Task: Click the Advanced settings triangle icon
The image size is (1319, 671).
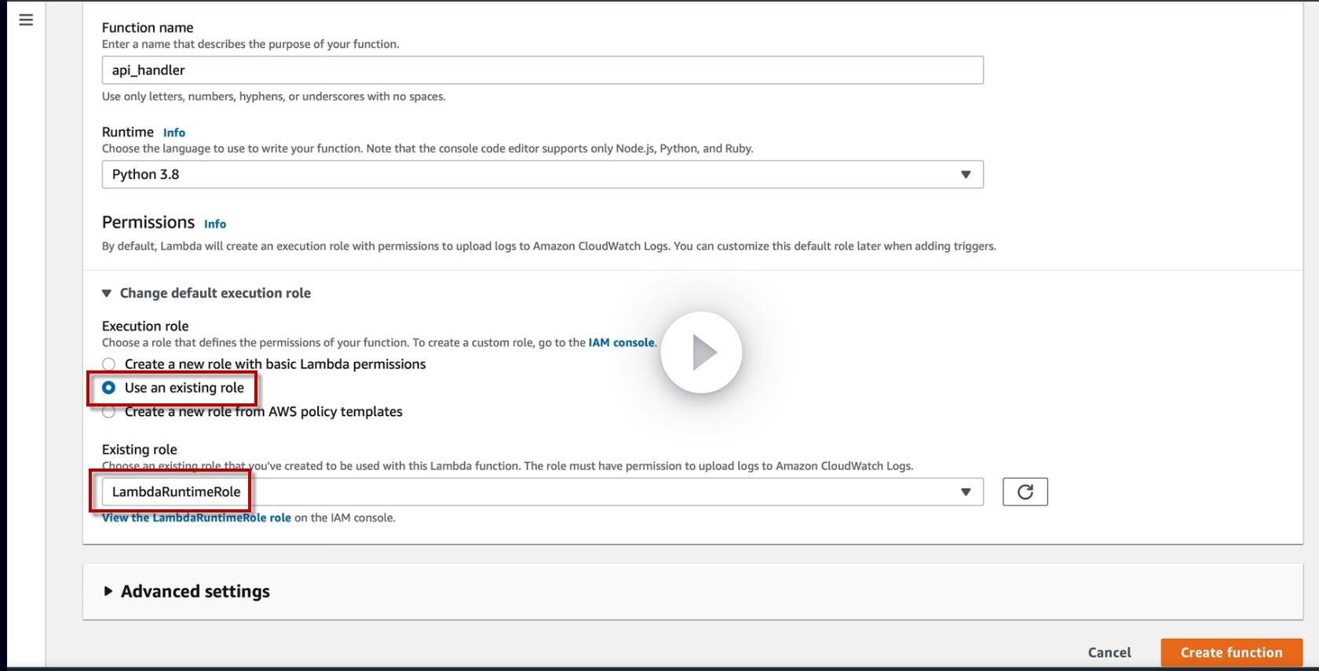Action: tap(108, 592)
